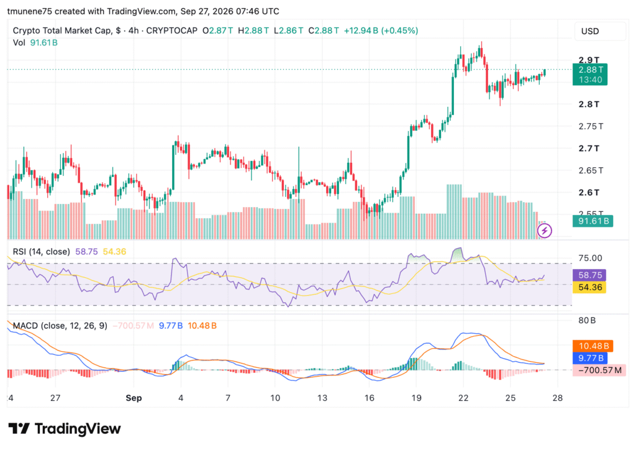Click the blue 9.77 B MACD tag

[x=590, y=358]
